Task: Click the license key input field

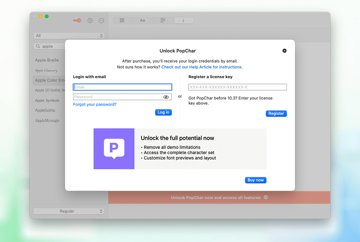Action: point(237,87)
